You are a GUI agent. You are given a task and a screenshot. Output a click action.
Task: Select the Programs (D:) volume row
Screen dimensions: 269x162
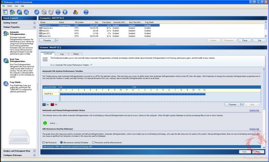click(x=46, y=28)
